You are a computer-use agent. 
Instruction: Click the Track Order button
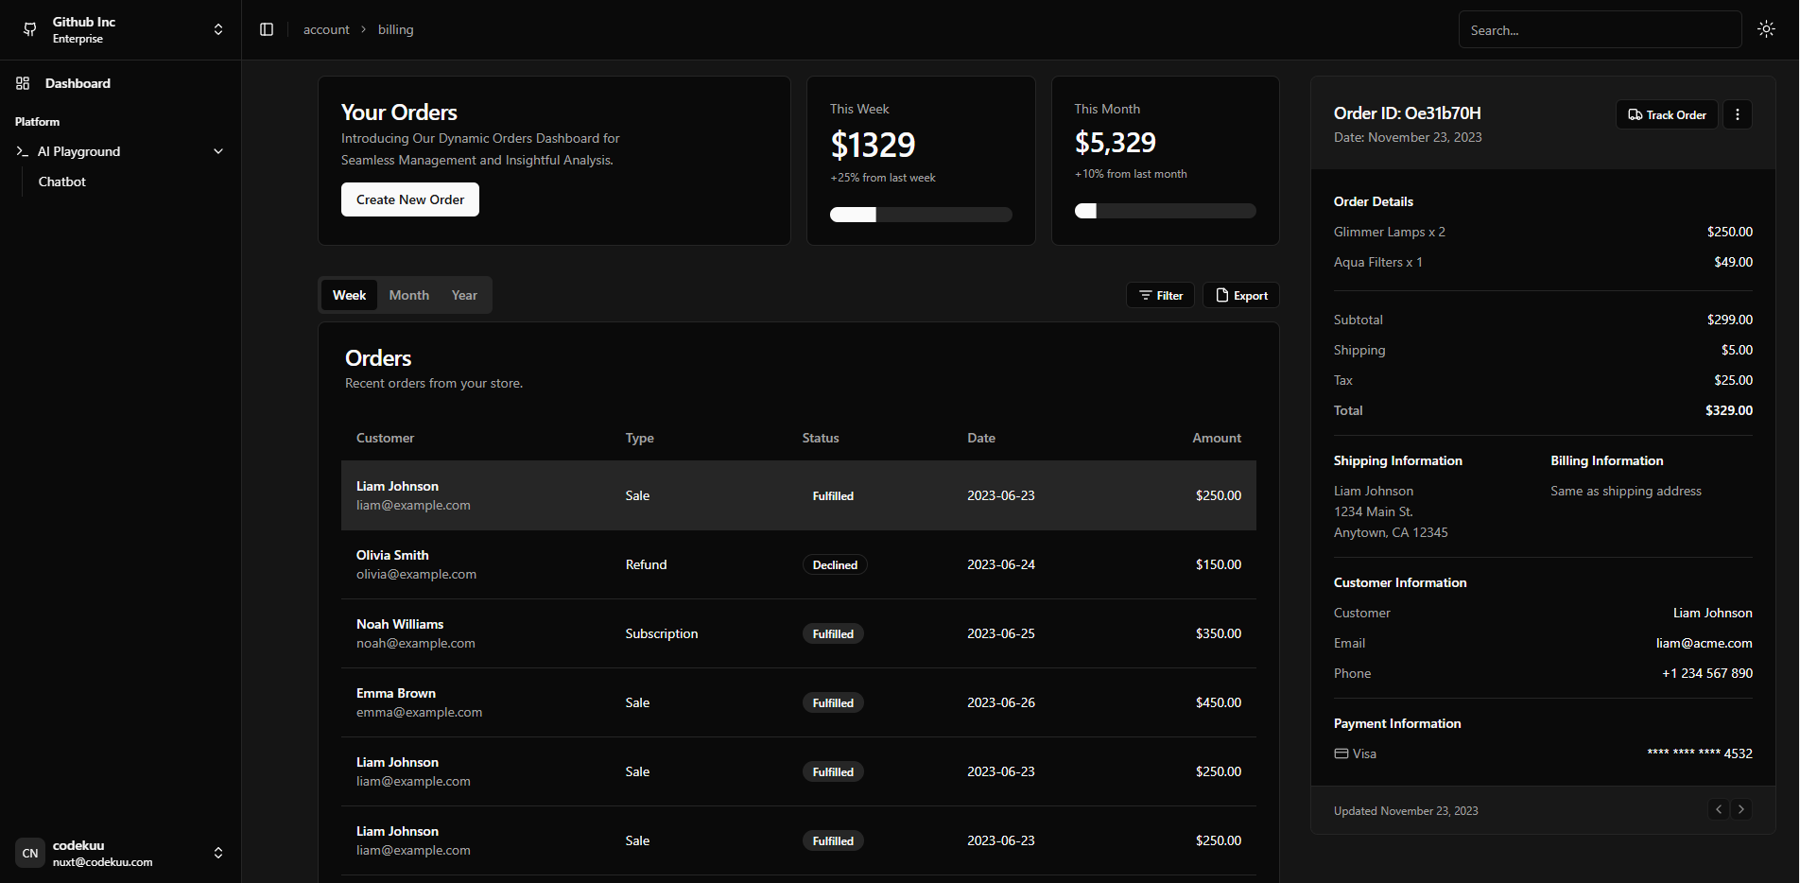1667,114
